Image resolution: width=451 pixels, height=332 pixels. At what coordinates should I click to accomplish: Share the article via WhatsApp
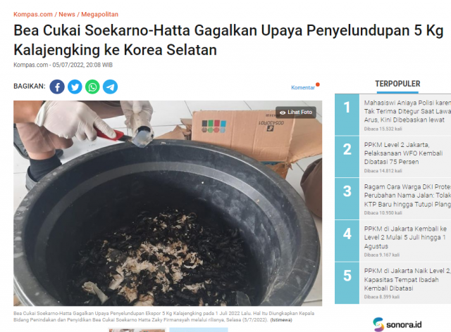pyautogui.click(x=92, y=87)
